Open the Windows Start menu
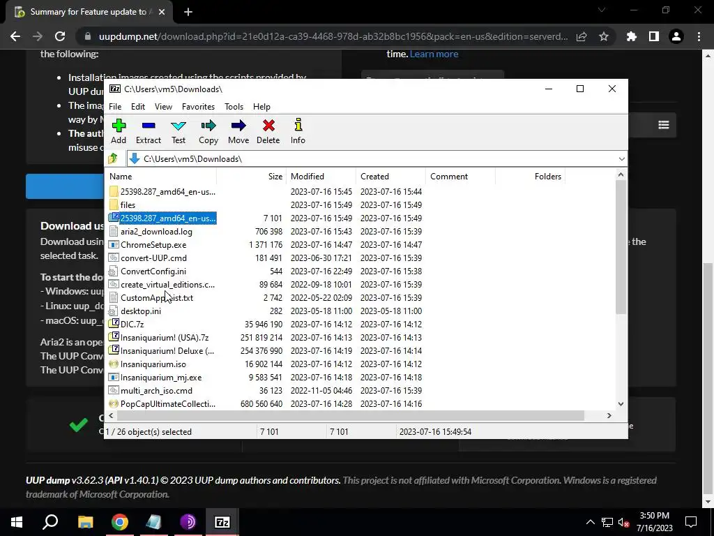 pos(17,522)
